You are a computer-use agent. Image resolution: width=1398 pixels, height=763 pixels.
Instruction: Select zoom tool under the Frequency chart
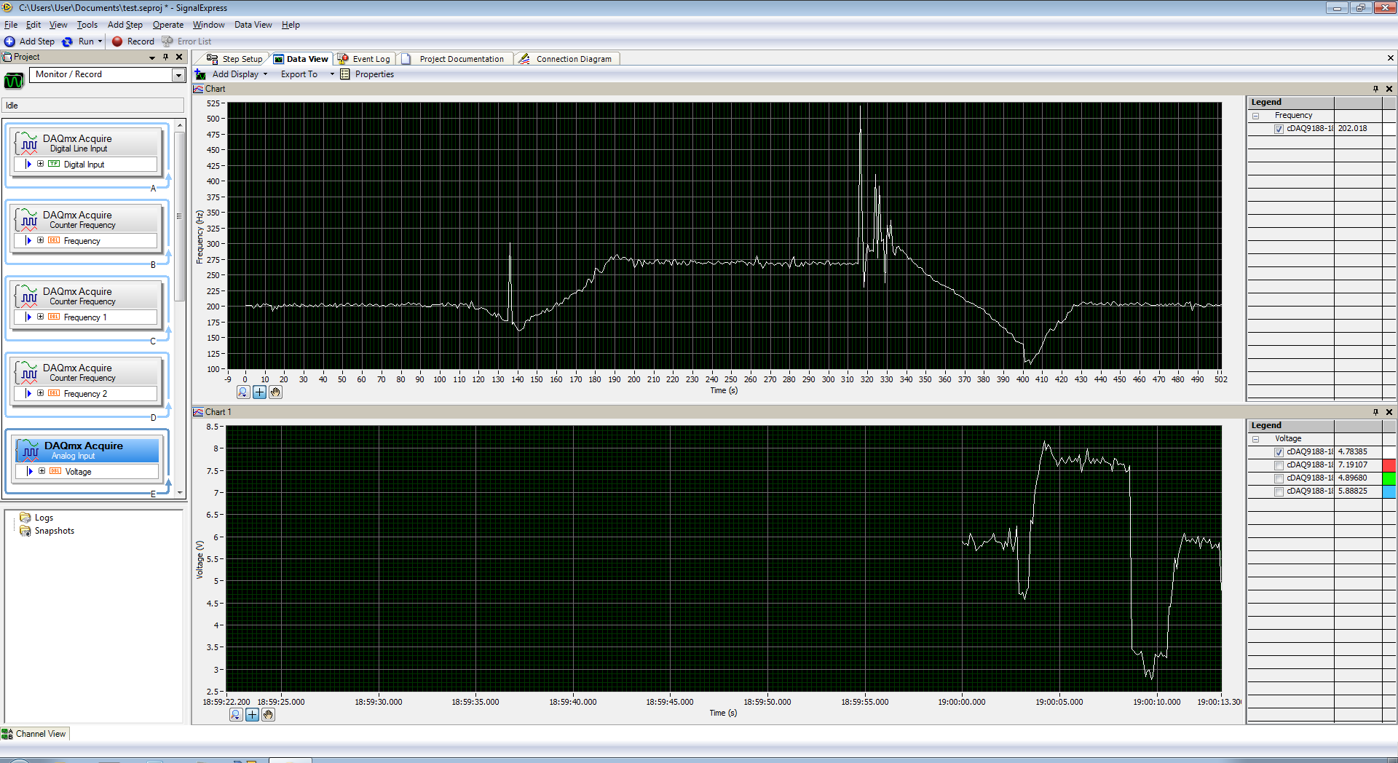[x=243, y=392]
